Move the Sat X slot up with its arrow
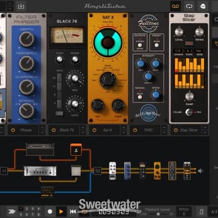The width and height of the screenshot is (218, 218). 123,128
